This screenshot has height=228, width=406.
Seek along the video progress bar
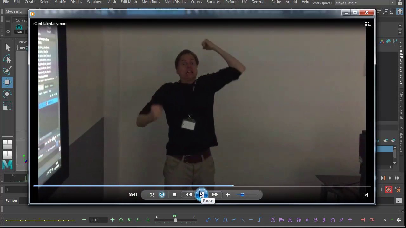pyautogui.click(x=202, y=186)
